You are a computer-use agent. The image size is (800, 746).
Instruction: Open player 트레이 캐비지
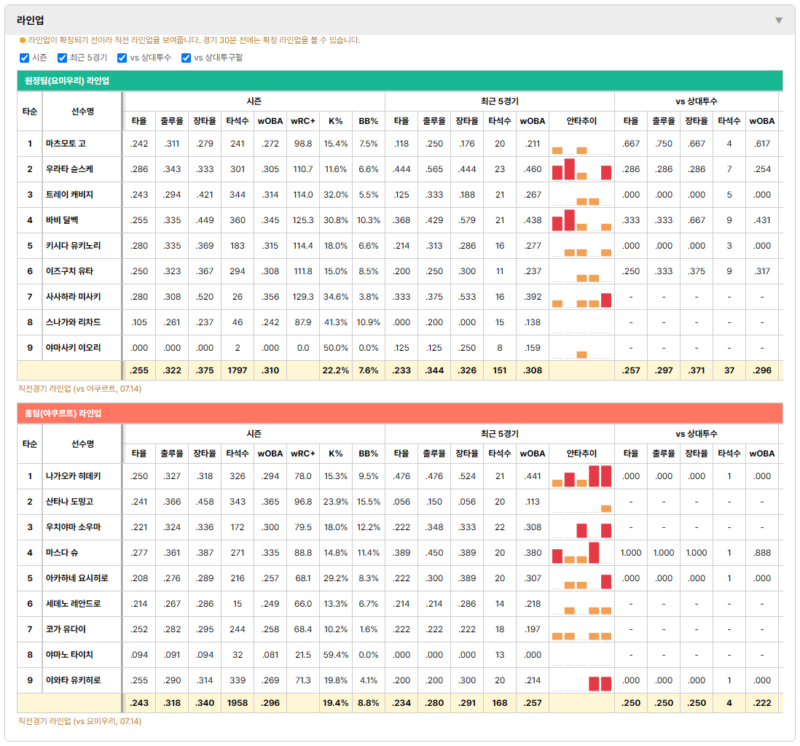click(69, 195)
